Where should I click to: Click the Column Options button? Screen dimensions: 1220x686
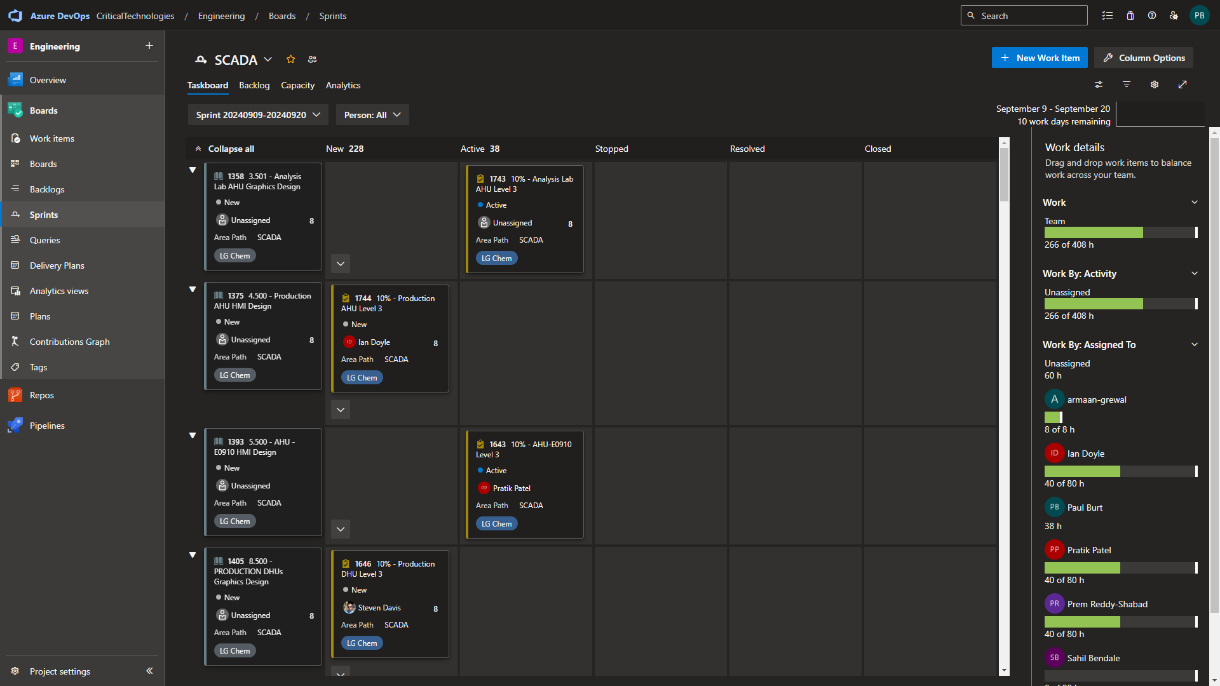[1144, 58]
